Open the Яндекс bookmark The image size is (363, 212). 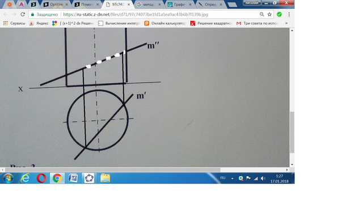point(39,23)
